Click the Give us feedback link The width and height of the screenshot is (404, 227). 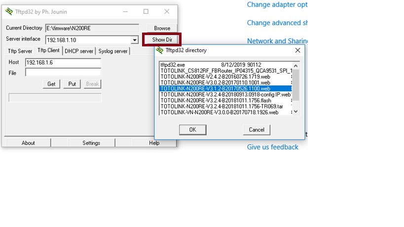point(273,147)
